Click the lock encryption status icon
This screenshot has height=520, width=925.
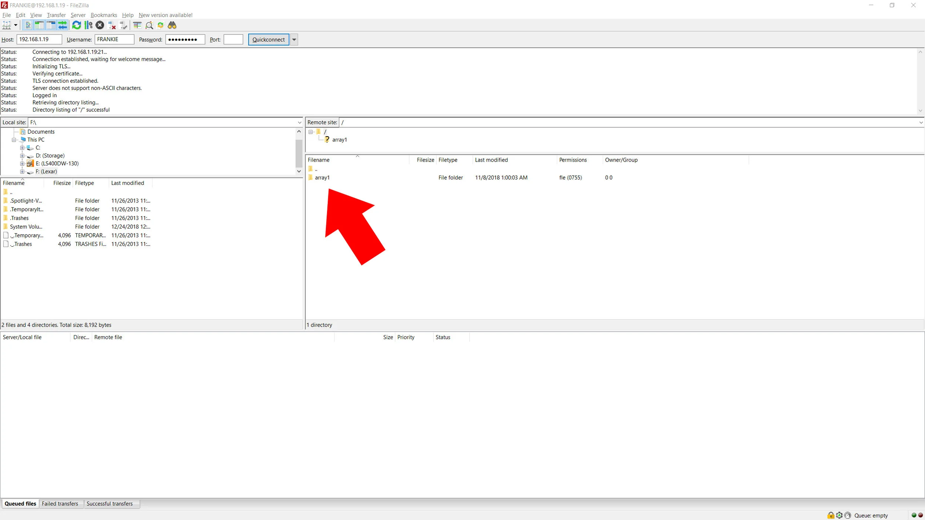831,515
